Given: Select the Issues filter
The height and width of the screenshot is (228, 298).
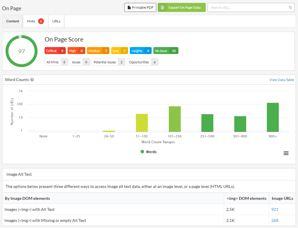Looking at the screenshot, I should (80, 62).
